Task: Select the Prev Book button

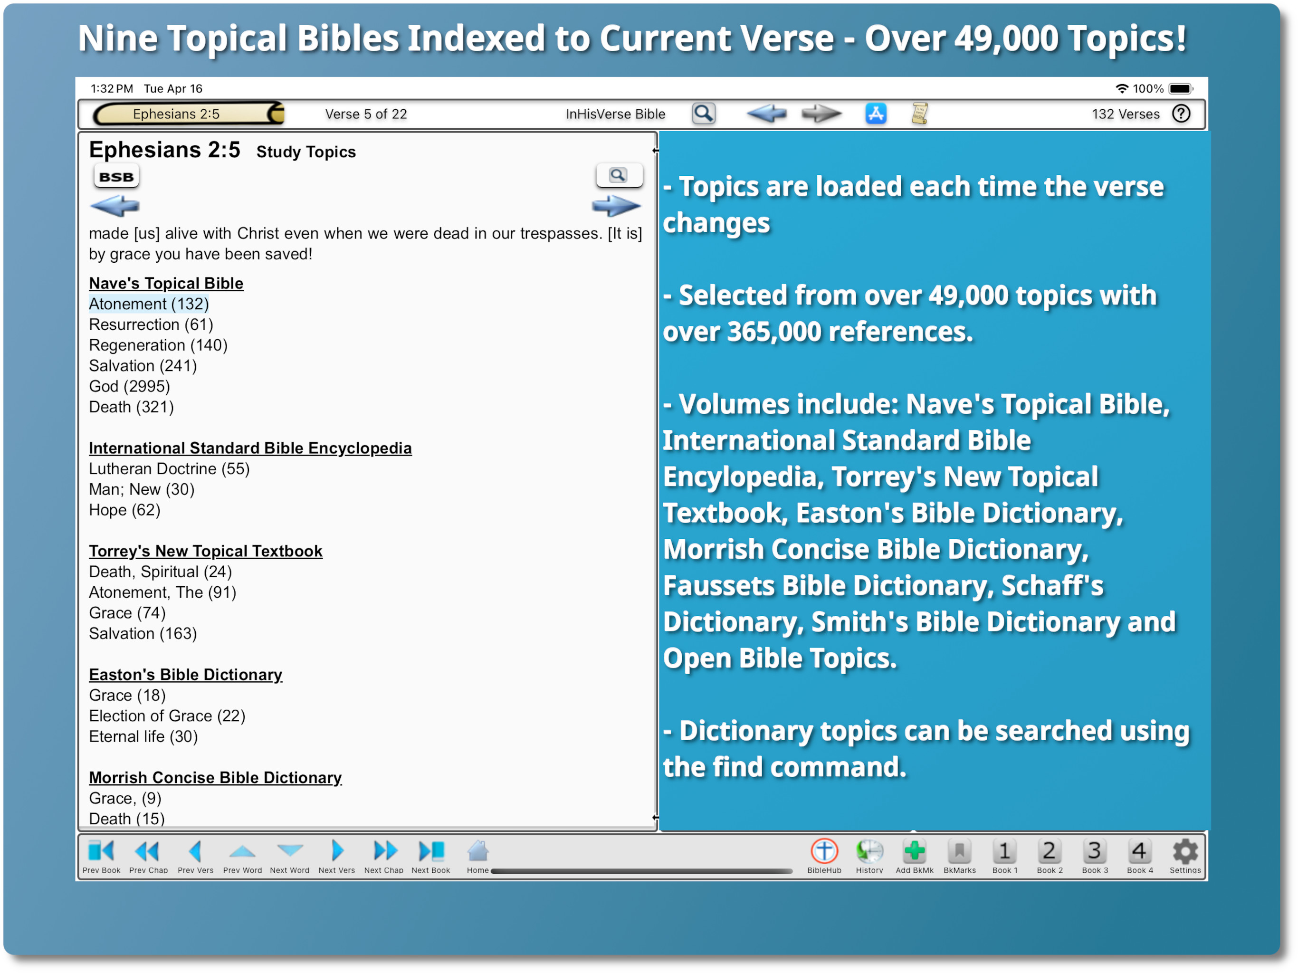Action: tap(101, 857)
